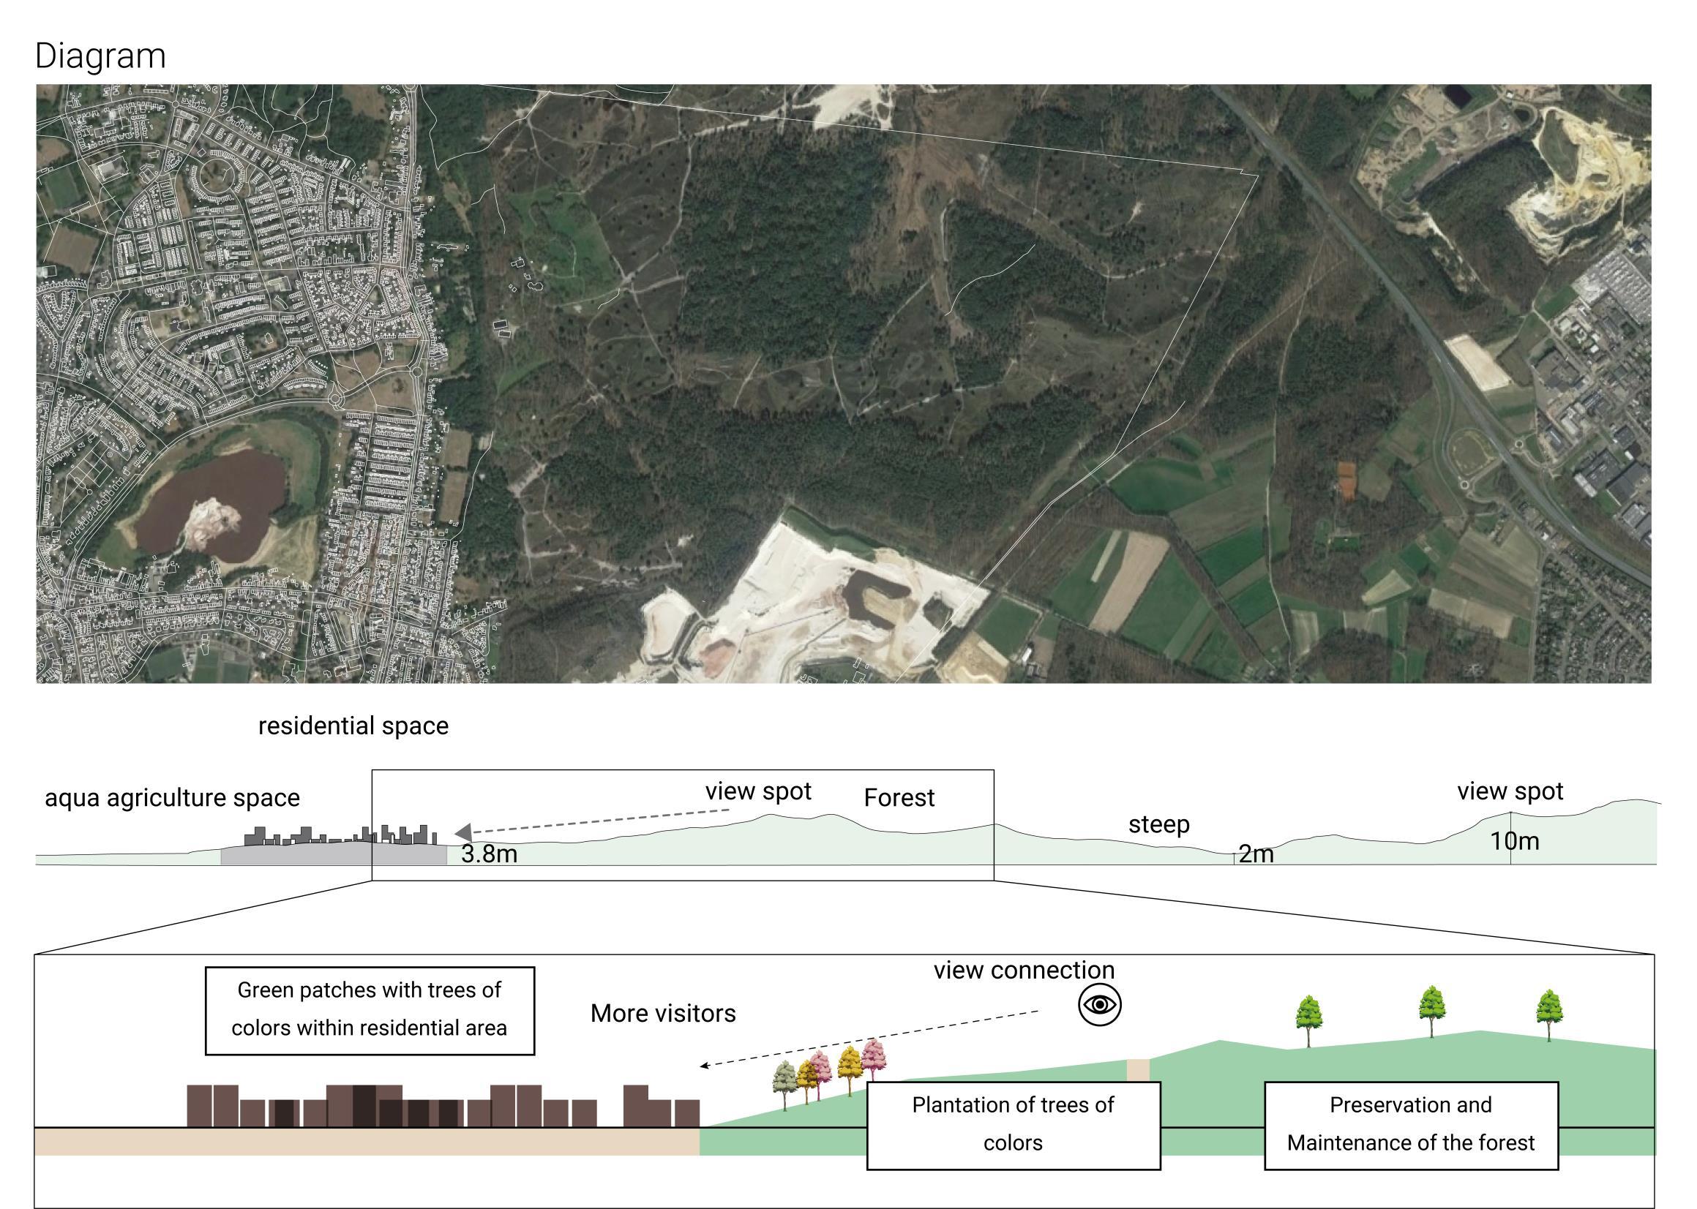Viewport: 1697px width, 1209px height.
Task: Click the 'Forest' label in section
Action: pos(899,798)
